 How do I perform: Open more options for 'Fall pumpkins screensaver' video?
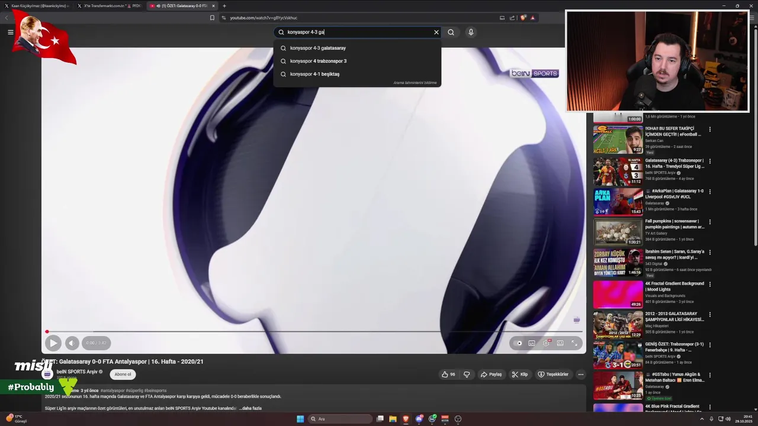point(709,222)
